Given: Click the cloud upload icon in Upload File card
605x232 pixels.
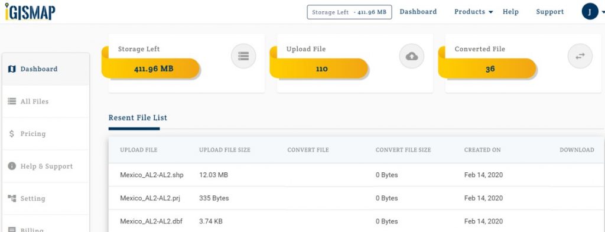Looking at the screenshot, I should [412, 56].
